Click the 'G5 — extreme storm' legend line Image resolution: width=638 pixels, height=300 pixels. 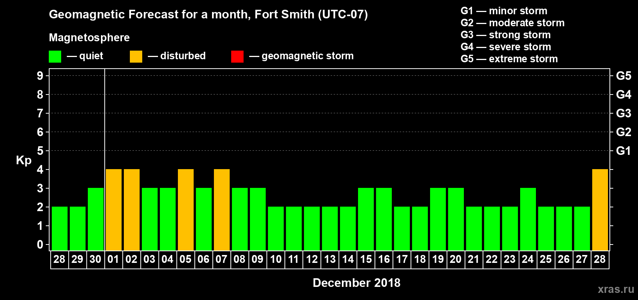pos(509,59)
